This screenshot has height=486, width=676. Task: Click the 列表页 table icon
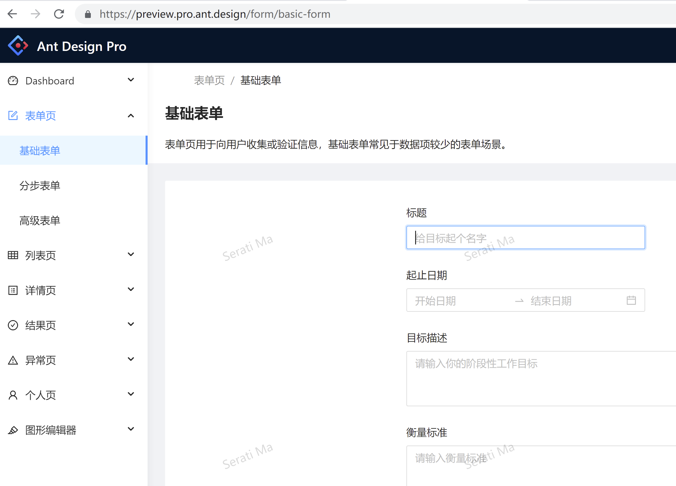[x=13, y=255]
